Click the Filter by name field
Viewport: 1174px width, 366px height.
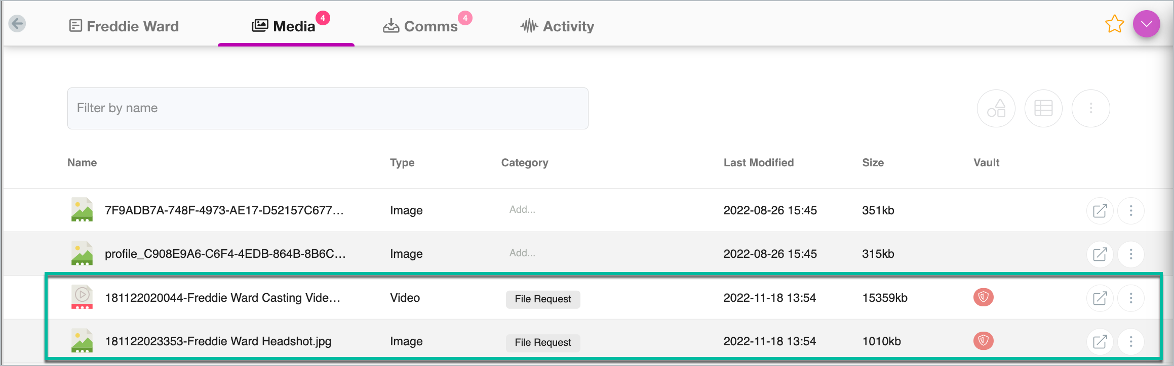coord(328,108)
